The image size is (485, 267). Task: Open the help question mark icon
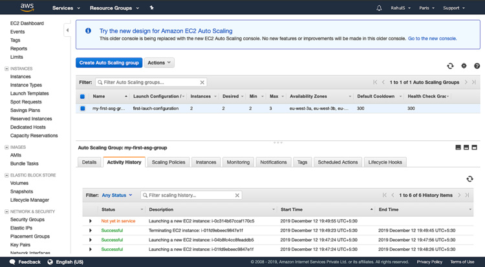click(x=477, y=66)
